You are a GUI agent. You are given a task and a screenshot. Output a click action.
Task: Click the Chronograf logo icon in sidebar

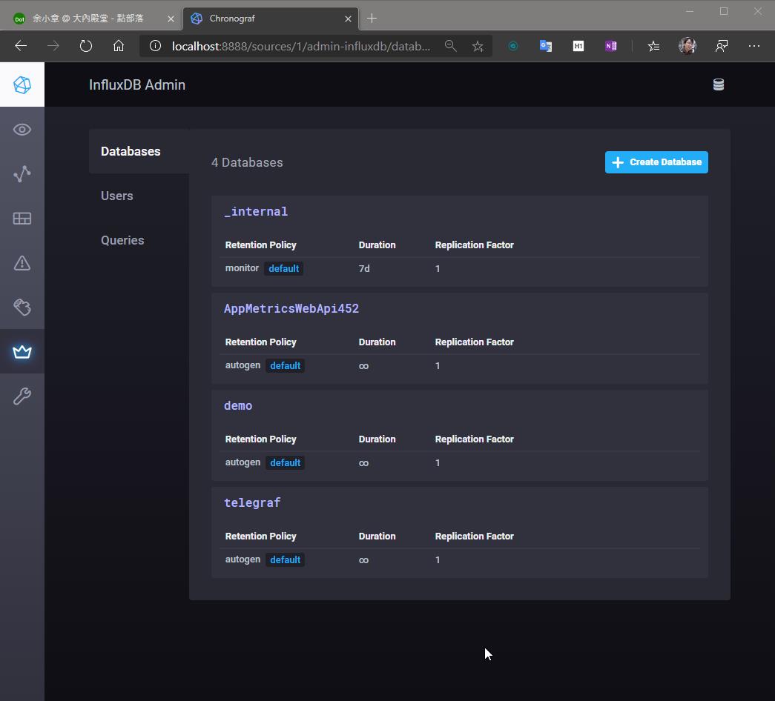click(22, 84)
